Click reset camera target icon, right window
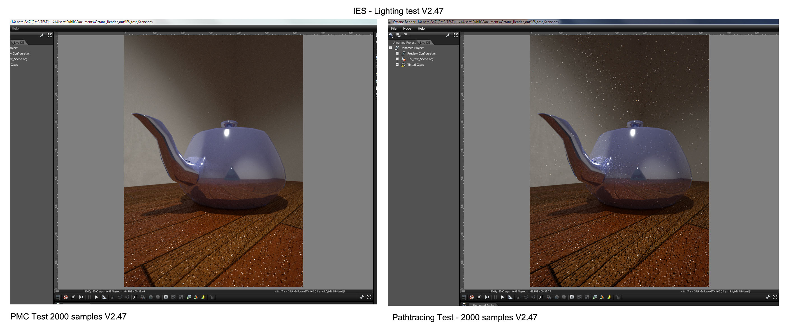The image size is (786, 324). [471, 297]
